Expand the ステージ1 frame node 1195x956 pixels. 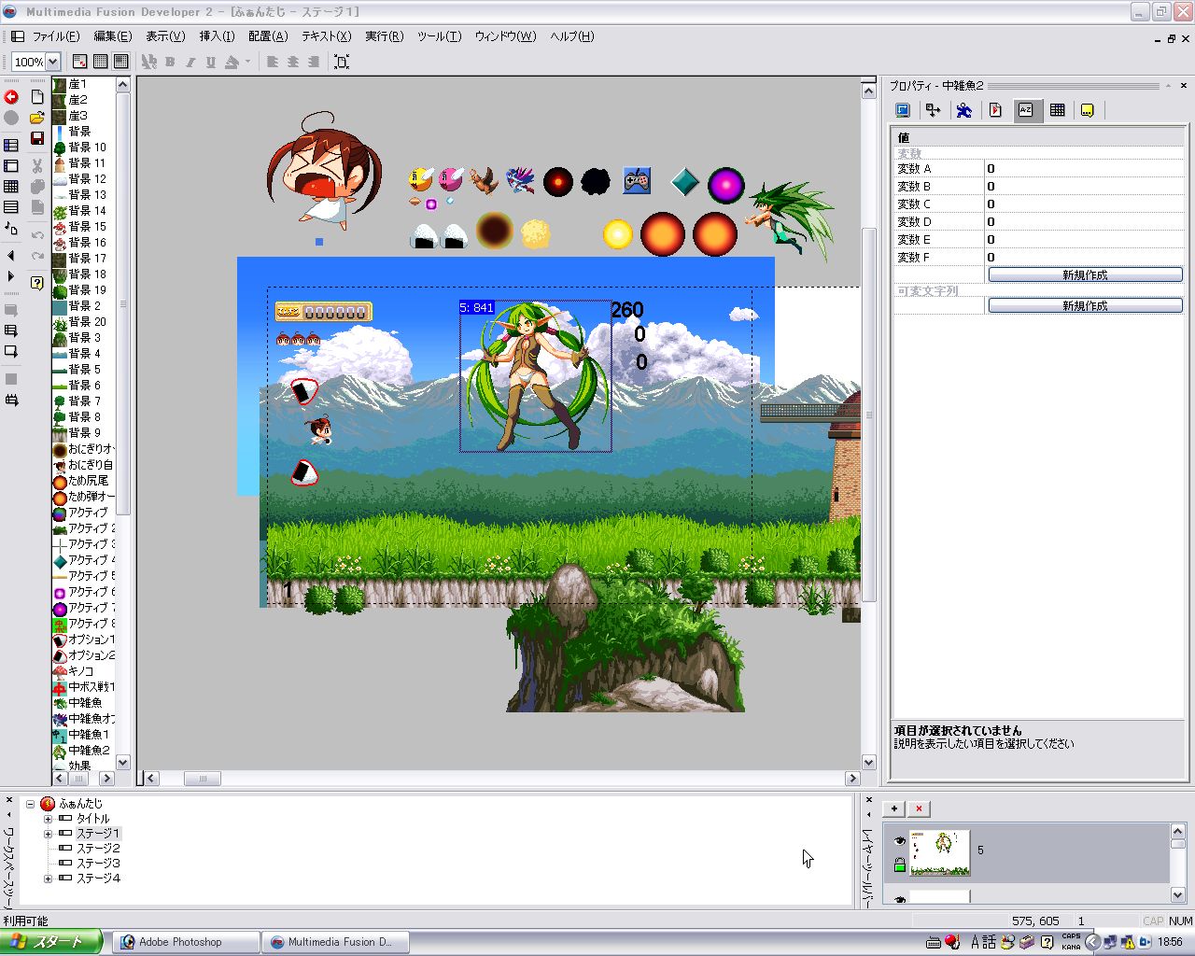click(x=49, y=834)
